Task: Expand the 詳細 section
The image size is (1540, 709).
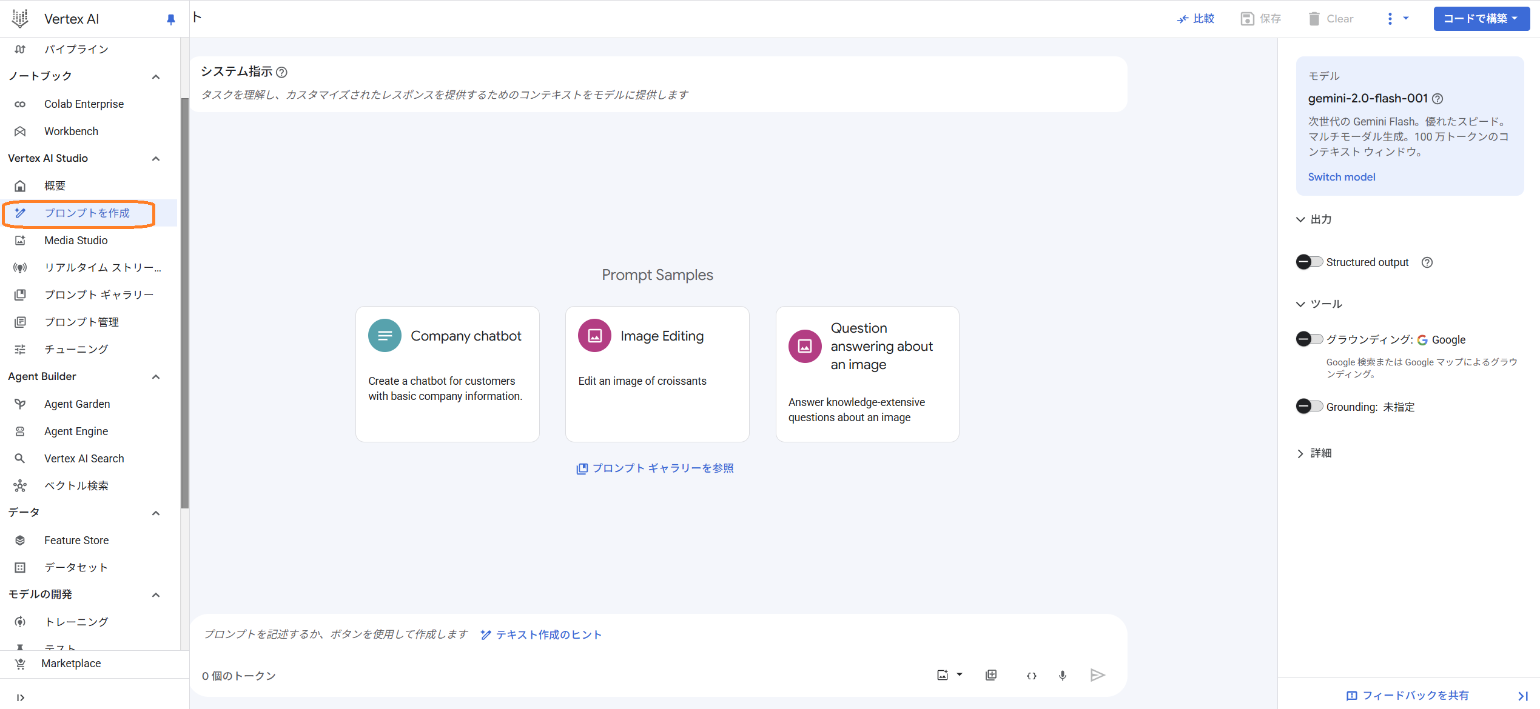Action: click(x=1300, y=453)
